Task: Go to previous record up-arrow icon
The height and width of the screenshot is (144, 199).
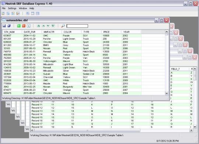Action: click(43, 26)
